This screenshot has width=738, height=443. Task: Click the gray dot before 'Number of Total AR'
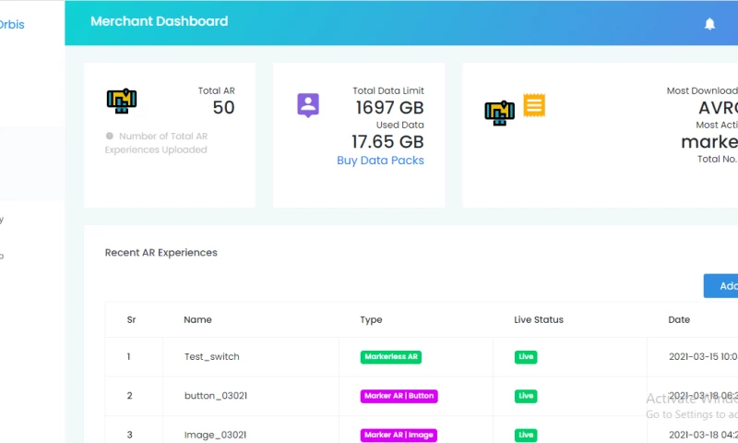pyautogui.click(x=110, y=136)
